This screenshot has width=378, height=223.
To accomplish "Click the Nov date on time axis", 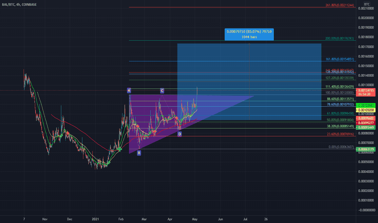I will 45,219.
